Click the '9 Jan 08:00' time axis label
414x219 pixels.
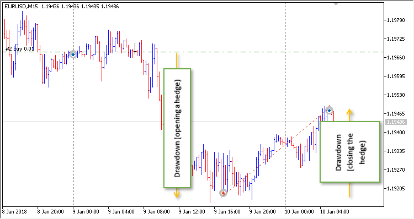pyautogui.click(x=157, y=212)
